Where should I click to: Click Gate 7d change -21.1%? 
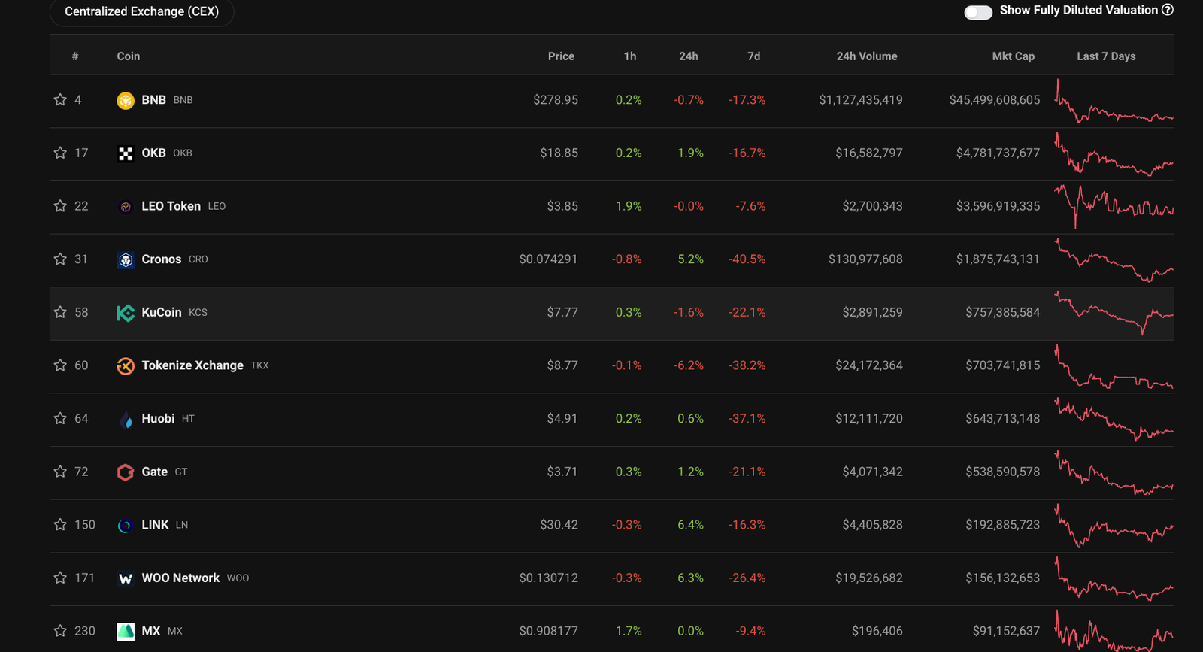tap(747, 472)
